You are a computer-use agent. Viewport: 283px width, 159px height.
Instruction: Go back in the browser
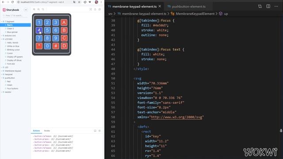coord(3,2)
